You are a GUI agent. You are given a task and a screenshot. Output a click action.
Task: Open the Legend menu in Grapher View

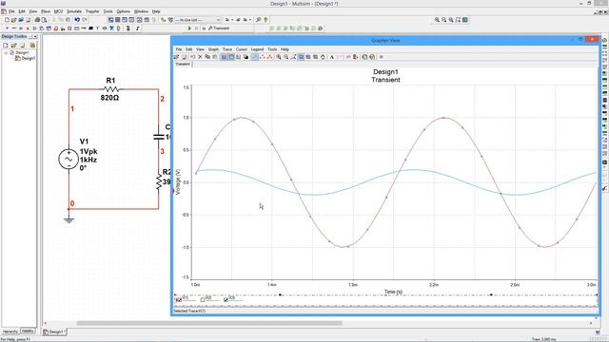point(257,49)
